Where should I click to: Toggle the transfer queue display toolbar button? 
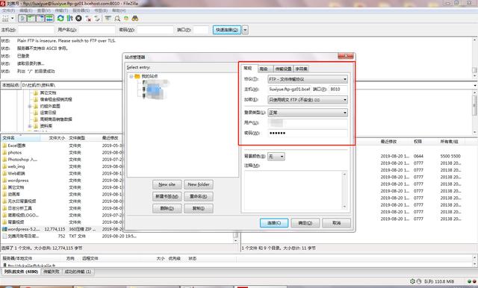(x=49, y=19)
